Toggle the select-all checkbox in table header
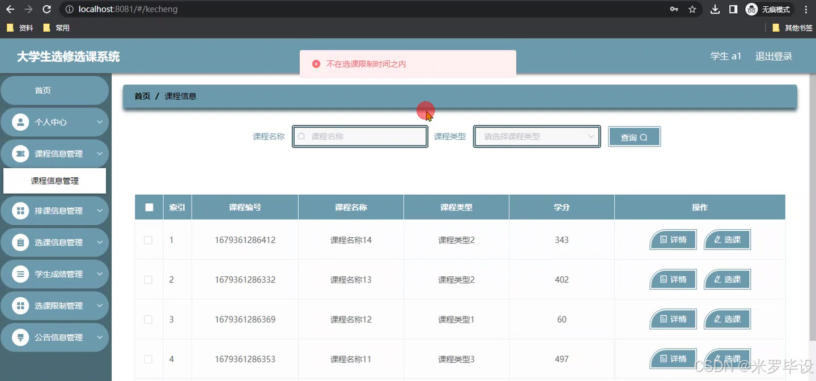 149,207
